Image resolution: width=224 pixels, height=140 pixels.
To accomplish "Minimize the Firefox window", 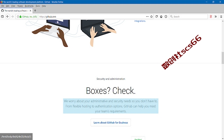I will tap(206, 2).
